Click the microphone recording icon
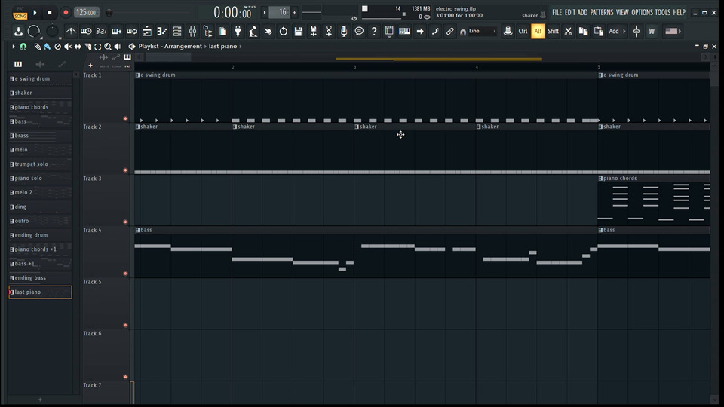Screen dimensions: 724x407 [344, 32]
